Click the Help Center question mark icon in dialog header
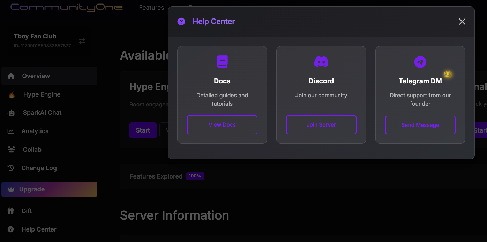The image size is (487, 242). (181, 22)
